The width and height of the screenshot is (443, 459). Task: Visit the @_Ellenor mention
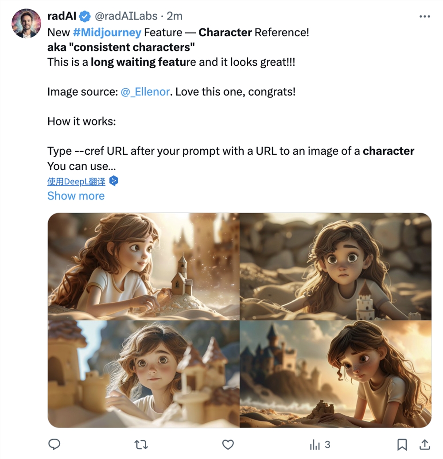[x=145, y=92]
